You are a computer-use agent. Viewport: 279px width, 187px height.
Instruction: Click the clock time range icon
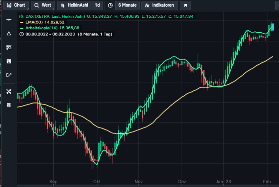click(x=110, y=5)
